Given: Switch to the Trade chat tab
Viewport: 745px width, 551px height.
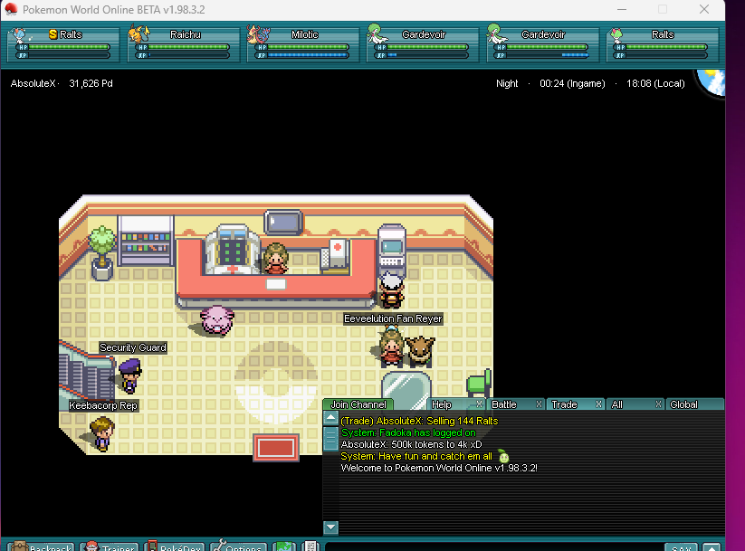Looking at the screenshot, I should [x=565, y=404].
